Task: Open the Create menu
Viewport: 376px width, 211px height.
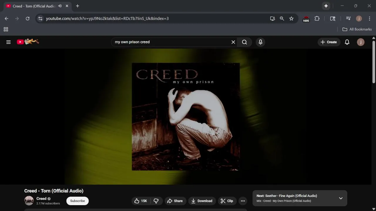Action: (x=329, y=42)
